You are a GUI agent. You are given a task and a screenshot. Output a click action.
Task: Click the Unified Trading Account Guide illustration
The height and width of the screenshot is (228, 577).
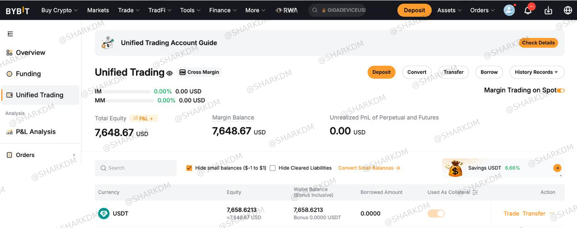click(107, 43)
